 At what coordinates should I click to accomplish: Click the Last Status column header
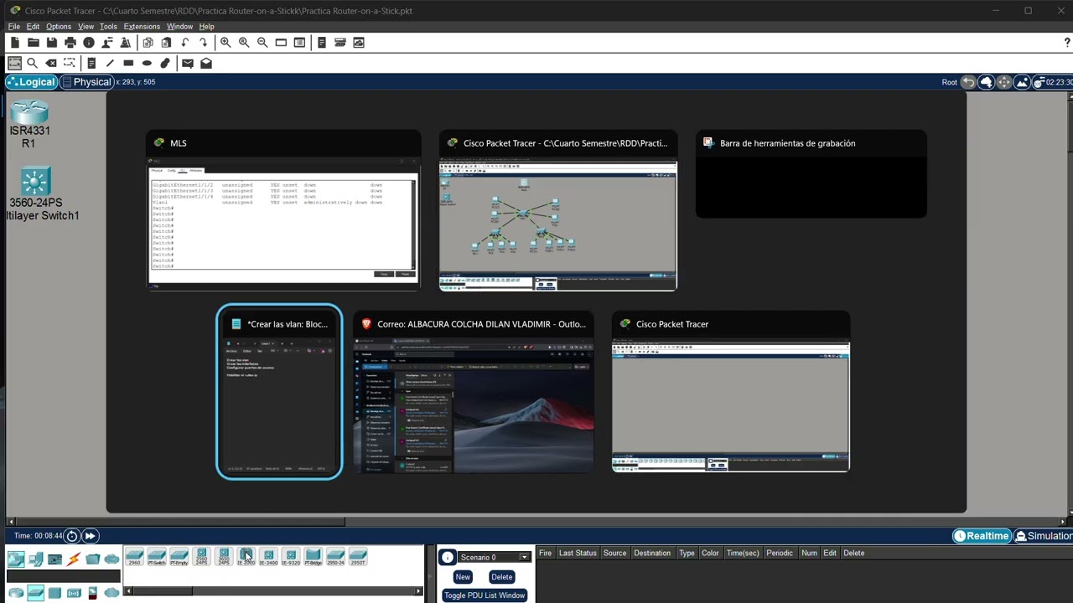(578, 553)
